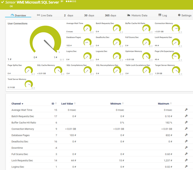193x170 pixels.
Task: Open gear settings for User Connections gauge
Action: point(61,60)
